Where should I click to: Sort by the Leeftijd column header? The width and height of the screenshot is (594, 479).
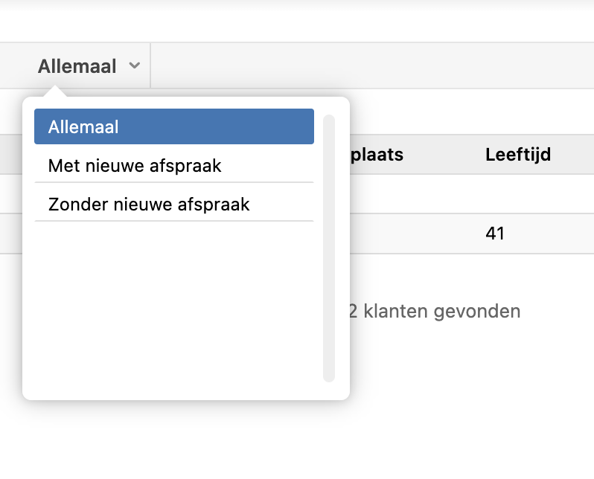click(517, 155)
